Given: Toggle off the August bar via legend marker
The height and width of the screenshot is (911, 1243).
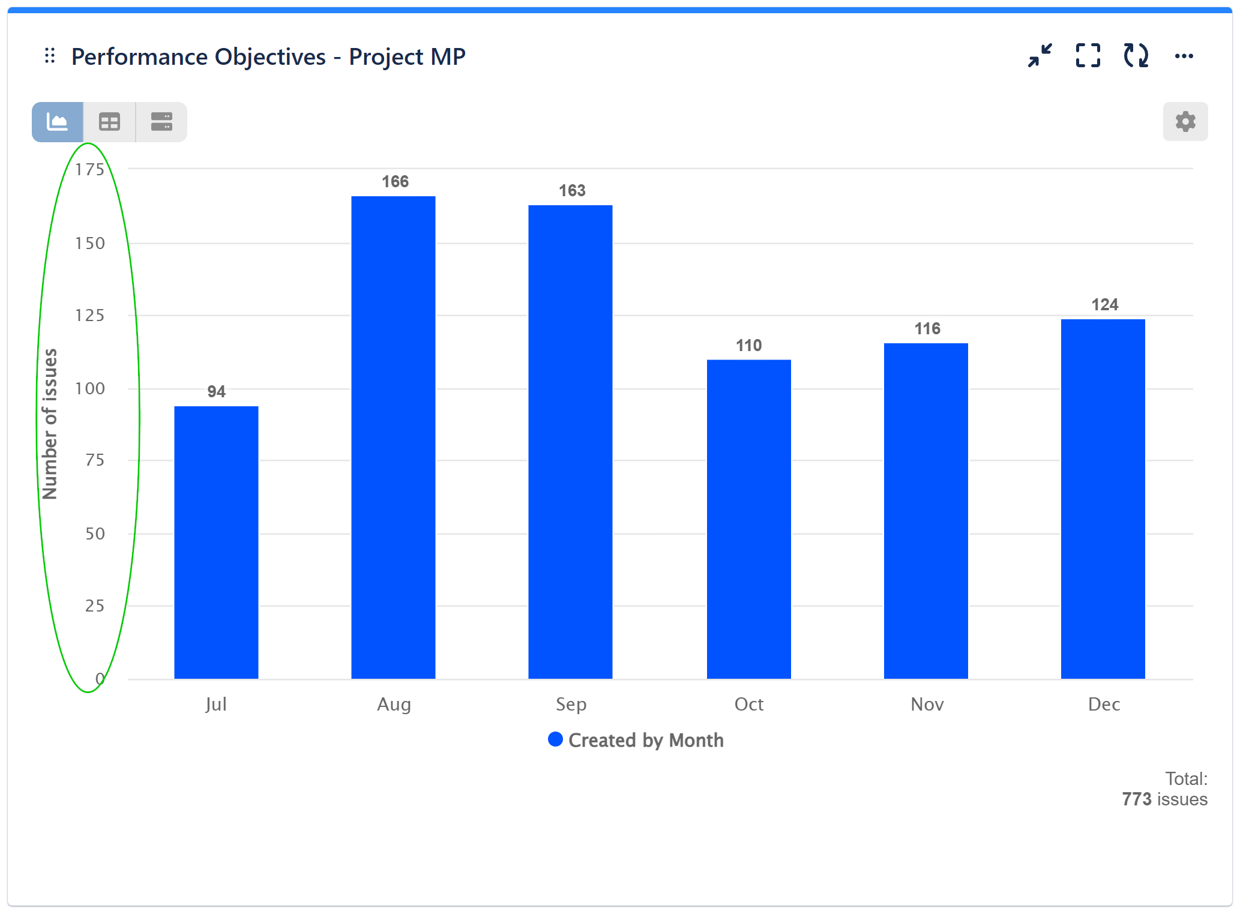Looking at the screenshot, I should coord(555,739).
